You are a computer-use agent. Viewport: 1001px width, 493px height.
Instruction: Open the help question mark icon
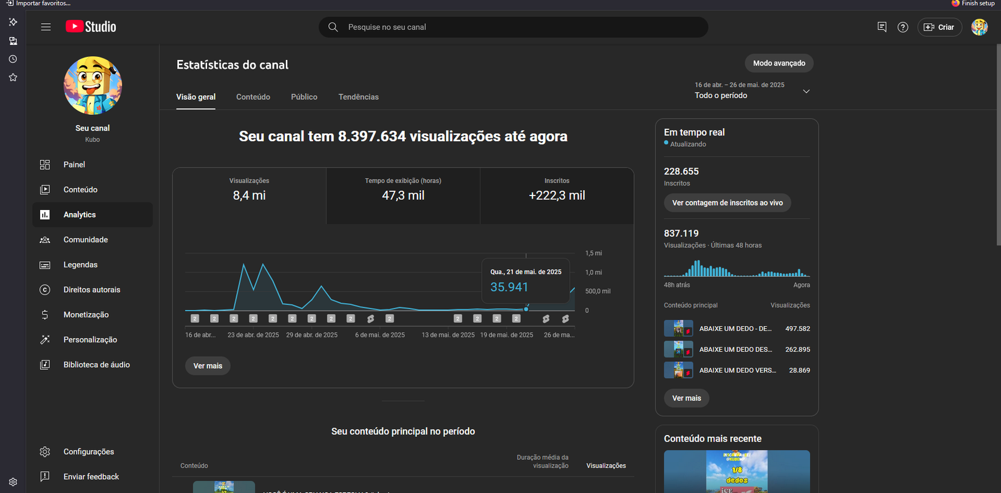click(x=903, y=27)
